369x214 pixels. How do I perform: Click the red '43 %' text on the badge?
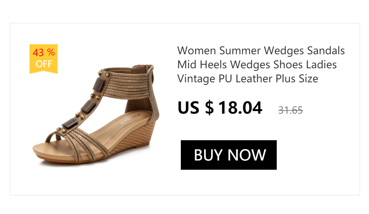(44, 52)
